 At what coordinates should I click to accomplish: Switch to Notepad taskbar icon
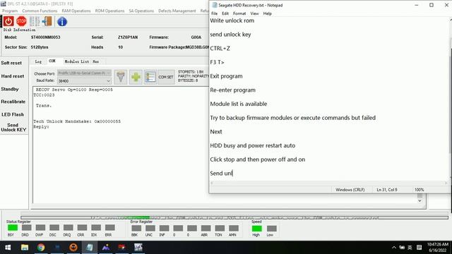(x=90, y=248)
